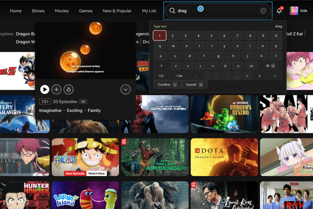Rate the previewed title with thumbs up

[x=68, y=89]
